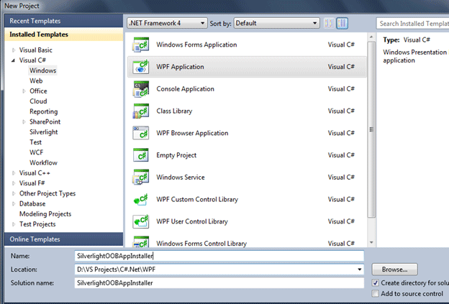Click the template list scroll up arrow
This screenshot has height=304, width=449.
click(371, 37)
